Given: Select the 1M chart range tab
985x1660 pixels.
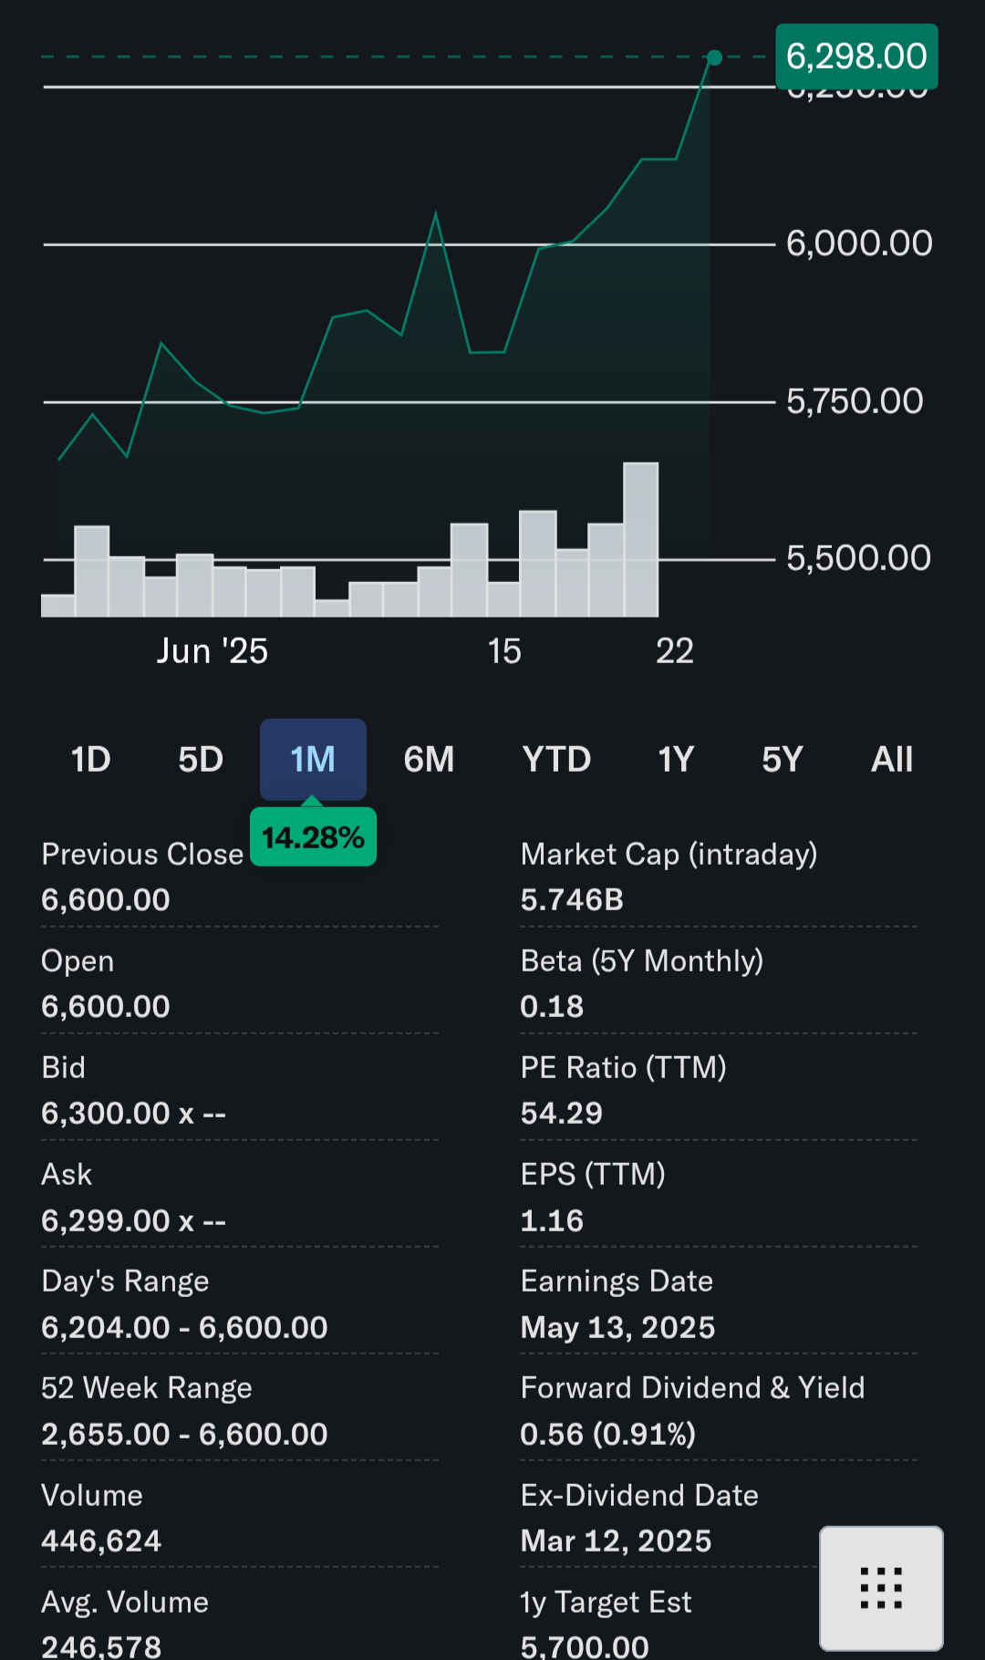Looking at the screenshot, I should click(x=313, y=760).
